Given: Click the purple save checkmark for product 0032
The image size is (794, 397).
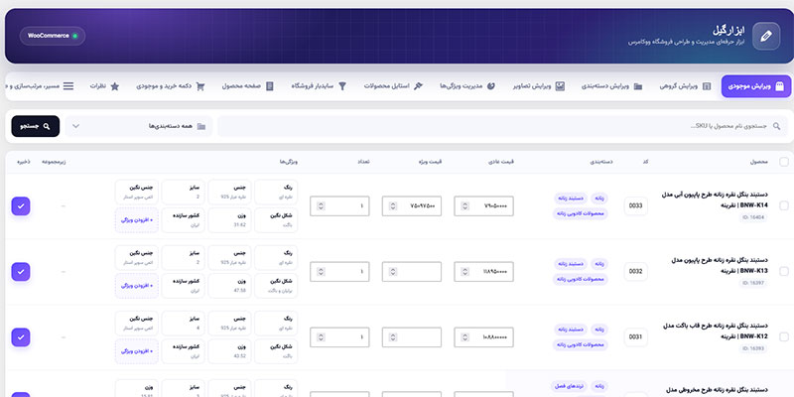Looking at the screenshot, I should (21, 272).
